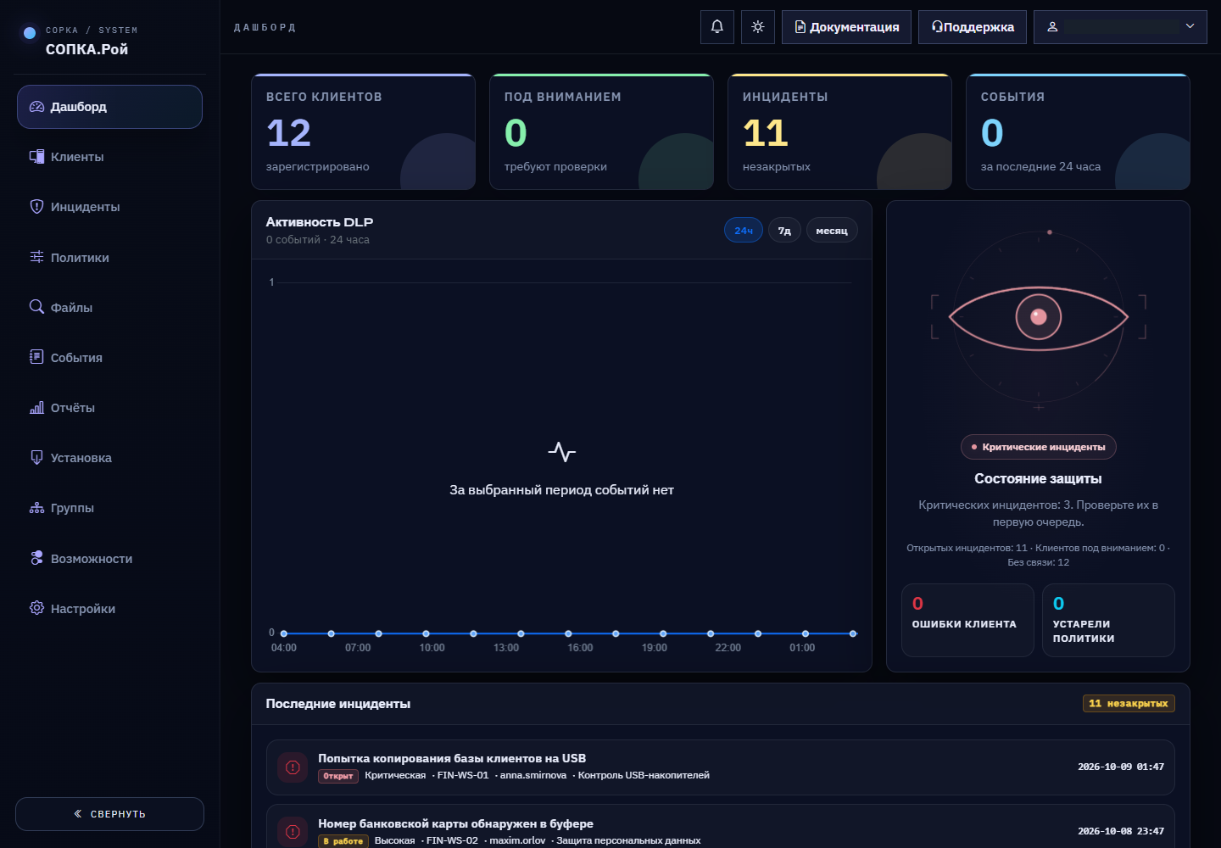Open Поддержка button
Image resolution: width=1221 pixels, height=848 pixels.
point(973,27)
